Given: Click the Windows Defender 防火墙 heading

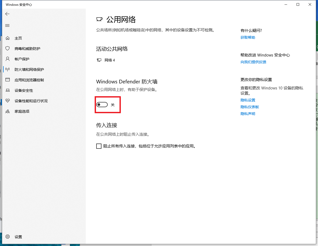Looking at the screenshot, I should click(127, 82).
